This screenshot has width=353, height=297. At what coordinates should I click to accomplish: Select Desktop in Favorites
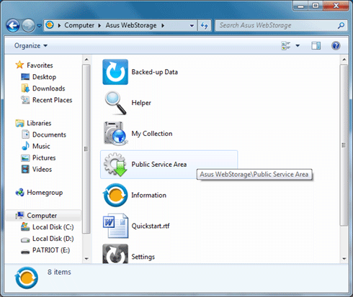[44, 77]
